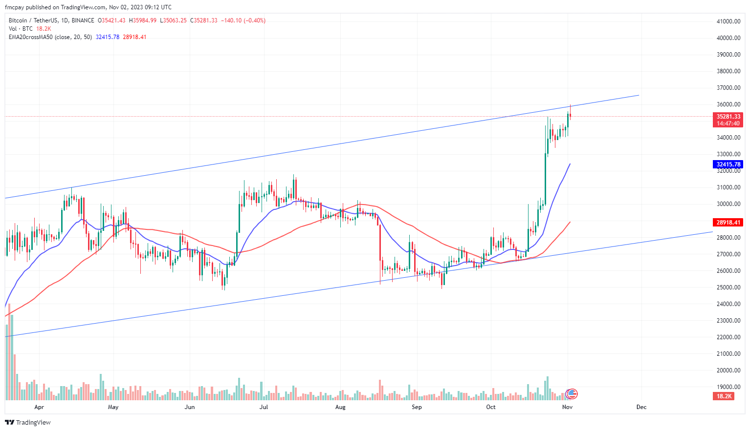750x431 pixels.
Task: Click the open value O35421.43 in legend
Action: 111,21
